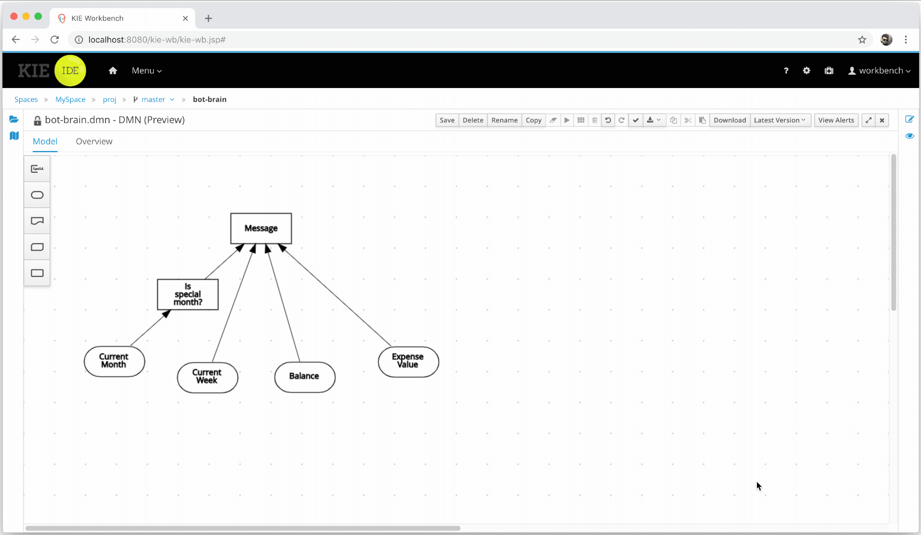Screen dimensions: 921x535
Task: Click the Rename button
Action: [505, 120]
